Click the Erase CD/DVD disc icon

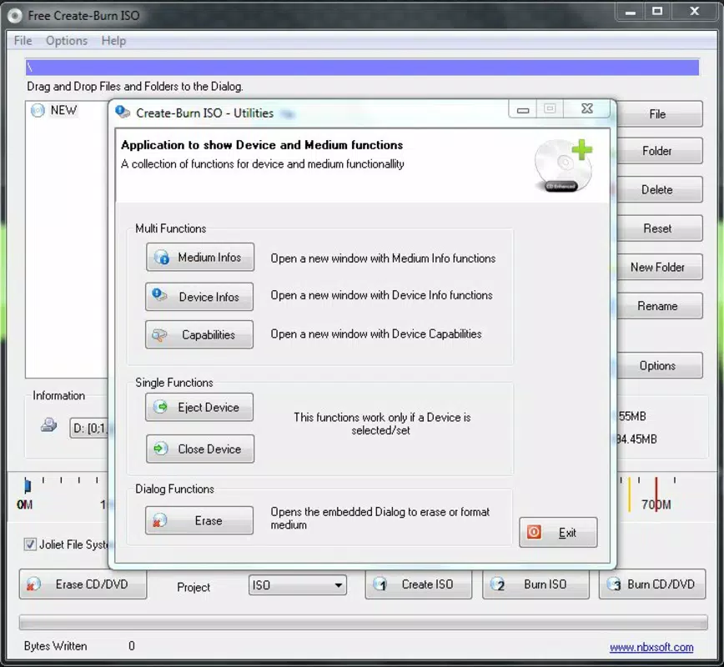pyautogui.click(x=33, y=584)
